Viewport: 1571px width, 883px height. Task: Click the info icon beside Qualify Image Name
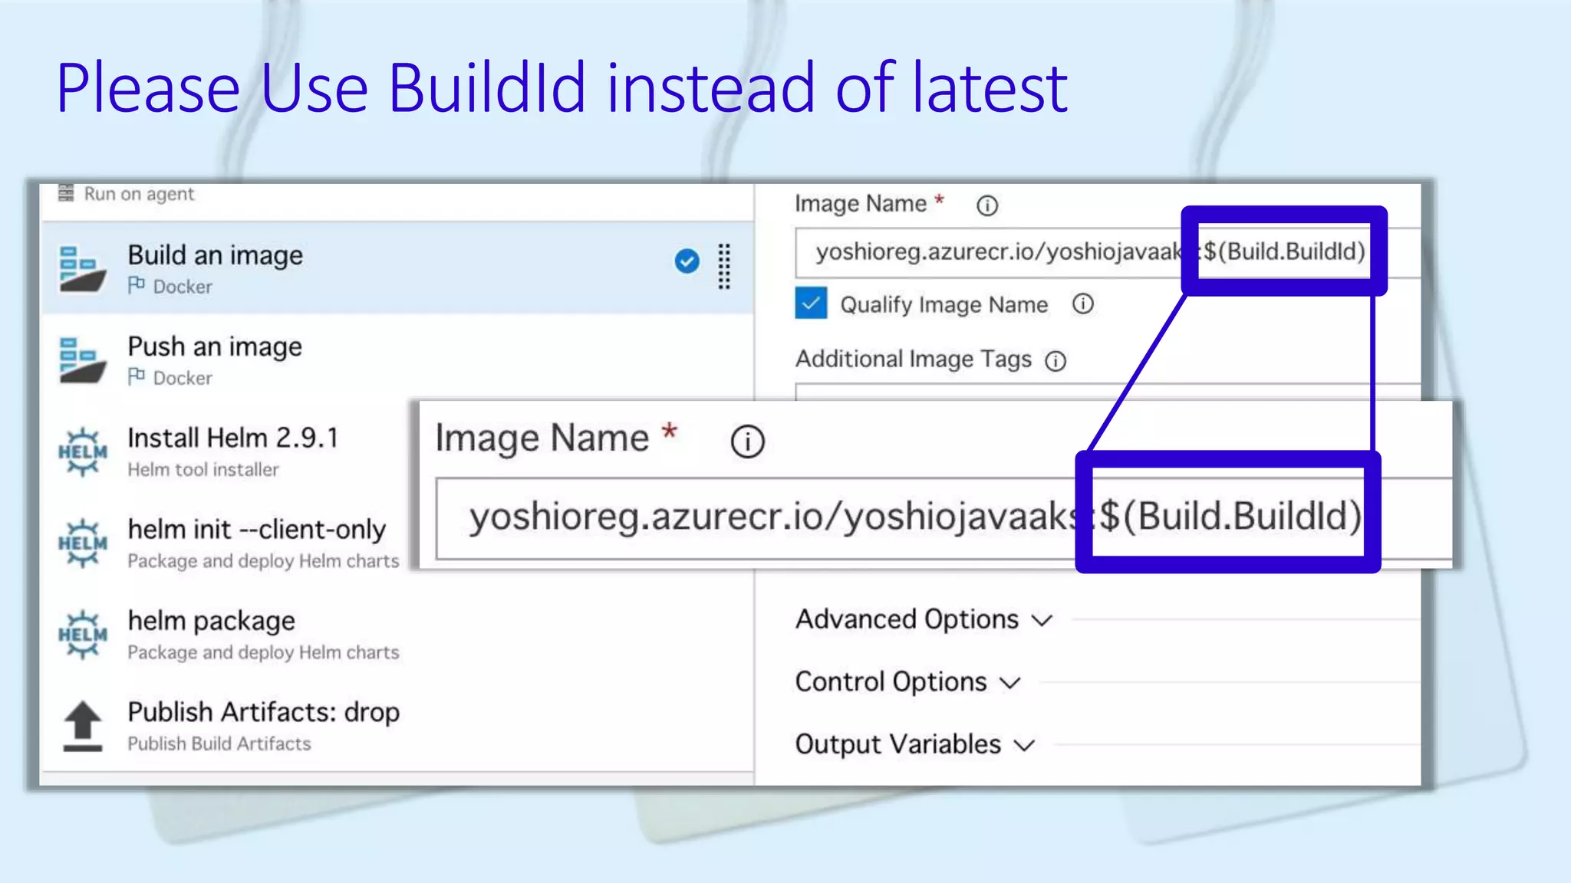1082,304
